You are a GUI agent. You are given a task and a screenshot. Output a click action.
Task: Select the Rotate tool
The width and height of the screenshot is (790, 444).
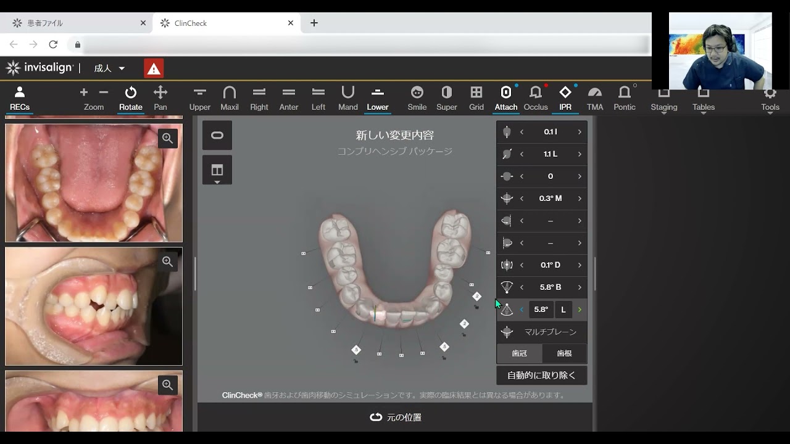point(131,99)
